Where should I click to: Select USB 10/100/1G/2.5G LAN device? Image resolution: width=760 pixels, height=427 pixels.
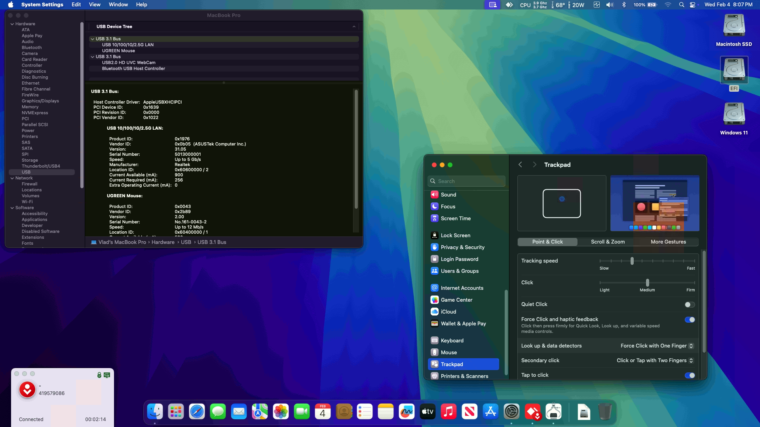(127, 45)
